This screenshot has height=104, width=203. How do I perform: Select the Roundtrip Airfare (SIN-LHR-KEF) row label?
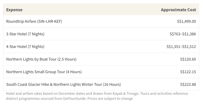[34, 21]
